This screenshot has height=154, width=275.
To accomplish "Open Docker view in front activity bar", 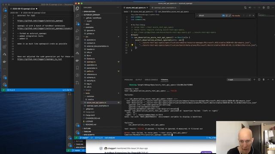I will [x=77, y=60].
